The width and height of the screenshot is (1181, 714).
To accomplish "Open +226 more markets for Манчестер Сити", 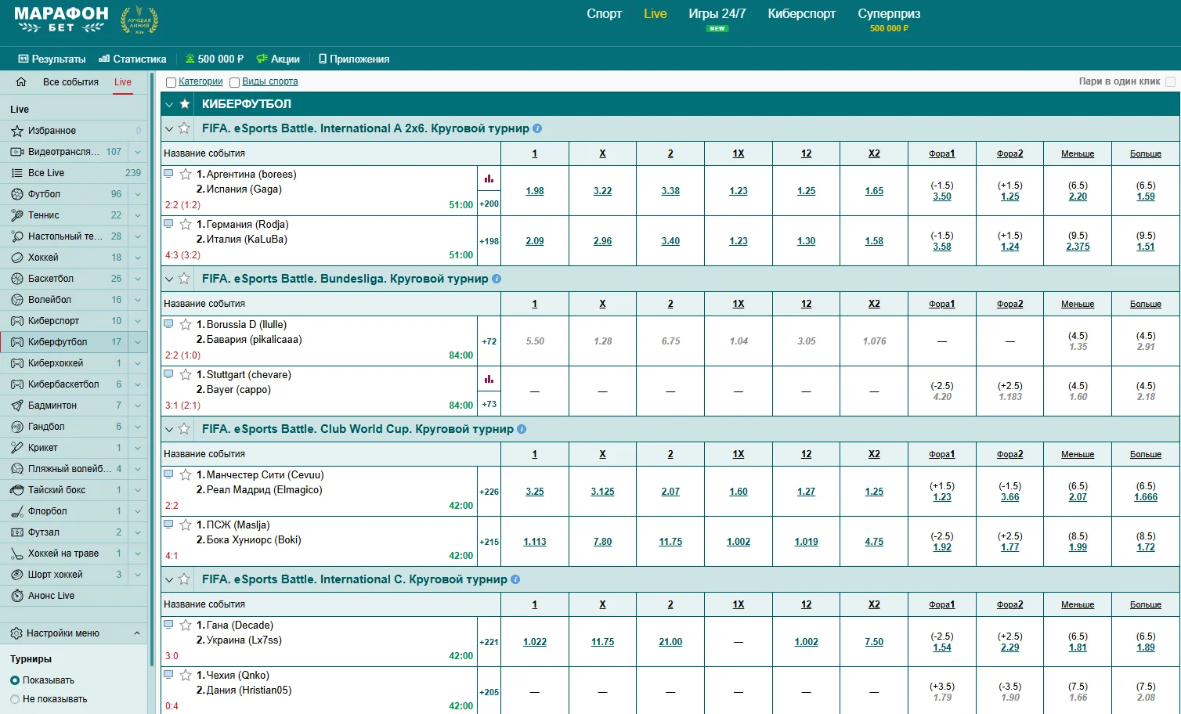I will pos(489,492).
